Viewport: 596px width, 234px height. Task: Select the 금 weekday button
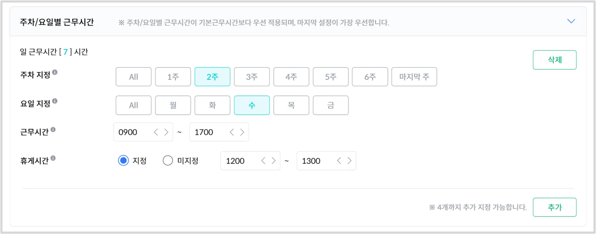330,105
